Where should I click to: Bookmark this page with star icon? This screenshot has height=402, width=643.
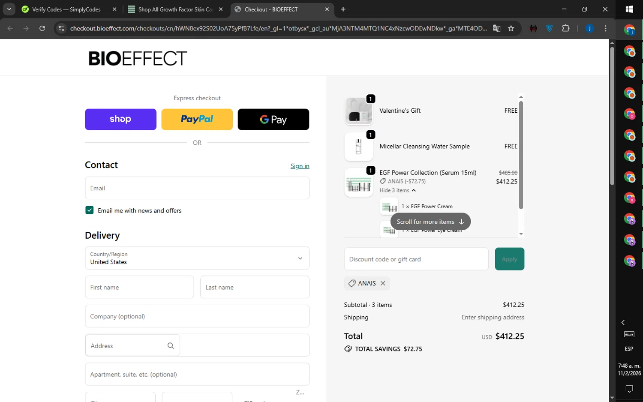511,28
